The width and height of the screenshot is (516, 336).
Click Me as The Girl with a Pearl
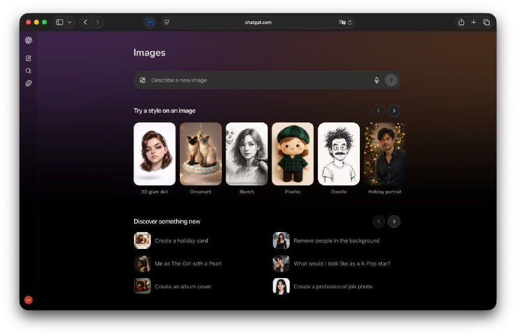[188, 264]
